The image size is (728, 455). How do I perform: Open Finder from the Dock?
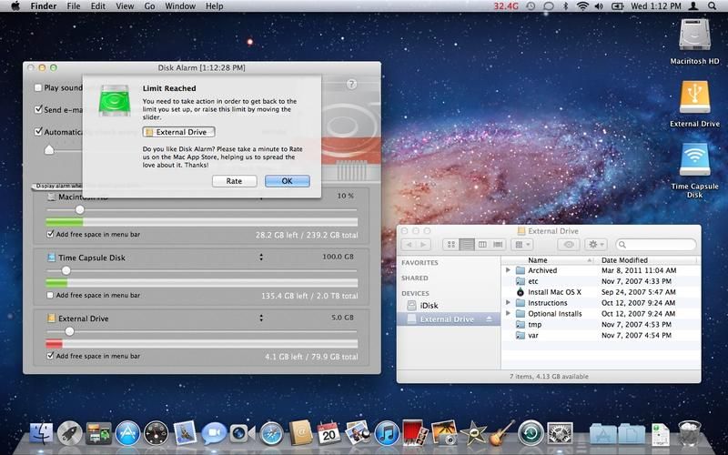tap(41, 433)
